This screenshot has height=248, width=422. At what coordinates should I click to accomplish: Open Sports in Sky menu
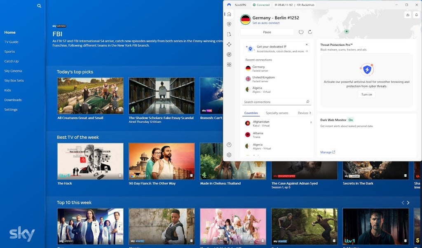9,51
